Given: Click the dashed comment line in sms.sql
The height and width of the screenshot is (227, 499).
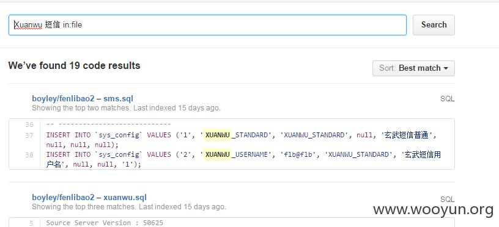Looking at the screenshot, I should click(x=108, y=124).
